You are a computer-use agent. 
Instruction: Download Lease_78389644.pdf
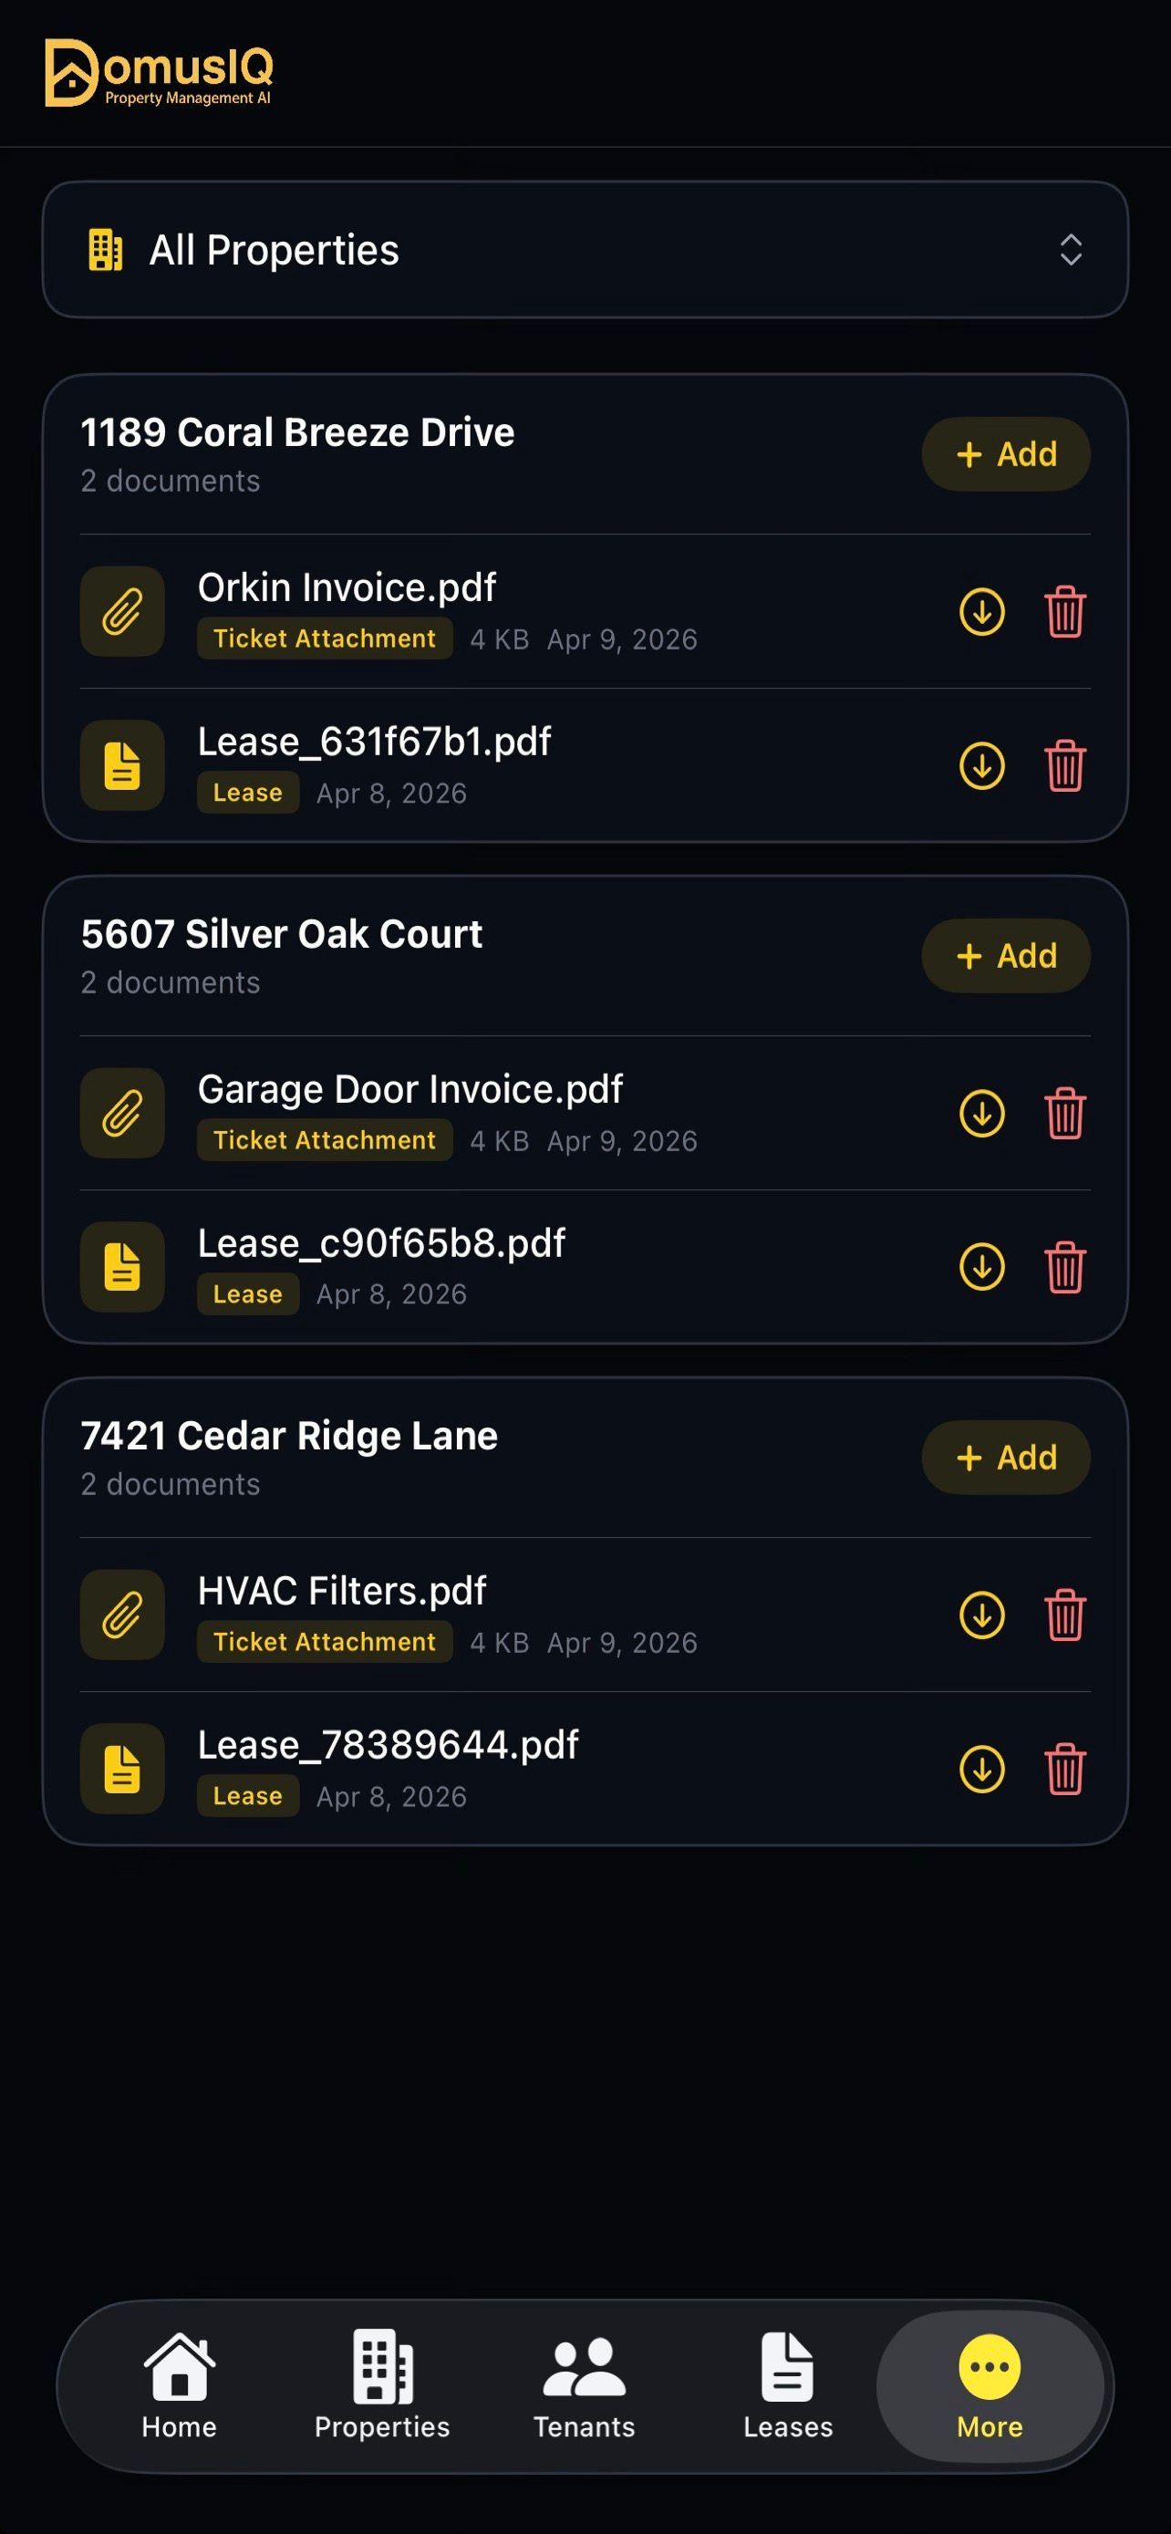pyautogui.click(x=981, y=1769)
